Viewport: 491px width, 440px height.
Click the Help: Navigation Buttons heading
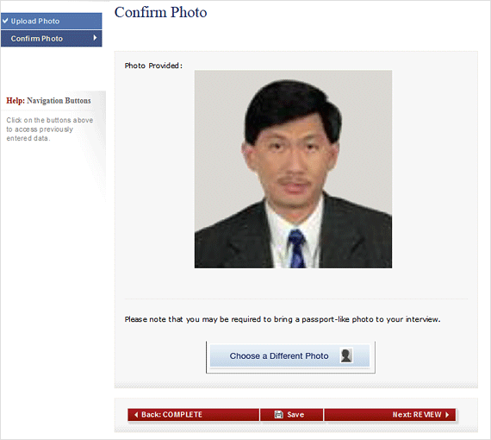tap(48, 101)
